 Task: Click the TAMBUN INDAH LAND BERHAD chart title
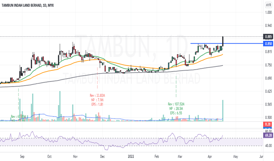(28, 5)
